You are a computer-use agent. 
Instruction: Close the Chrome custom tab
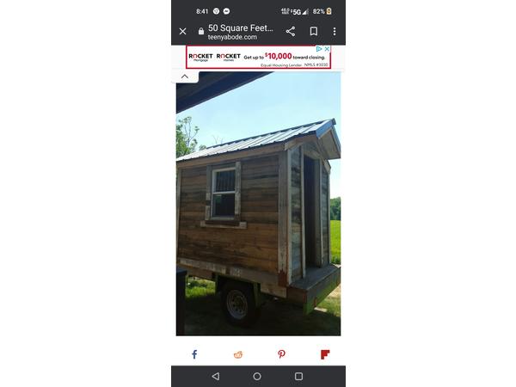pyautogui.click(x=182, y=31)
